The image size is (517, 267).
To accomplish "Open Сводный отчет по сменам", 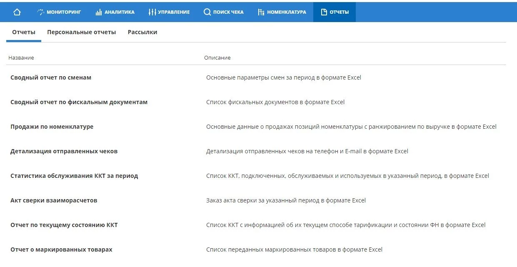I will [51, 77].
